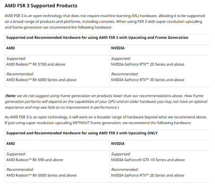The image size is (215, 186).
Task: Click the Upscaling and Frame Generation table title
Action: click(x=97, y=38)
